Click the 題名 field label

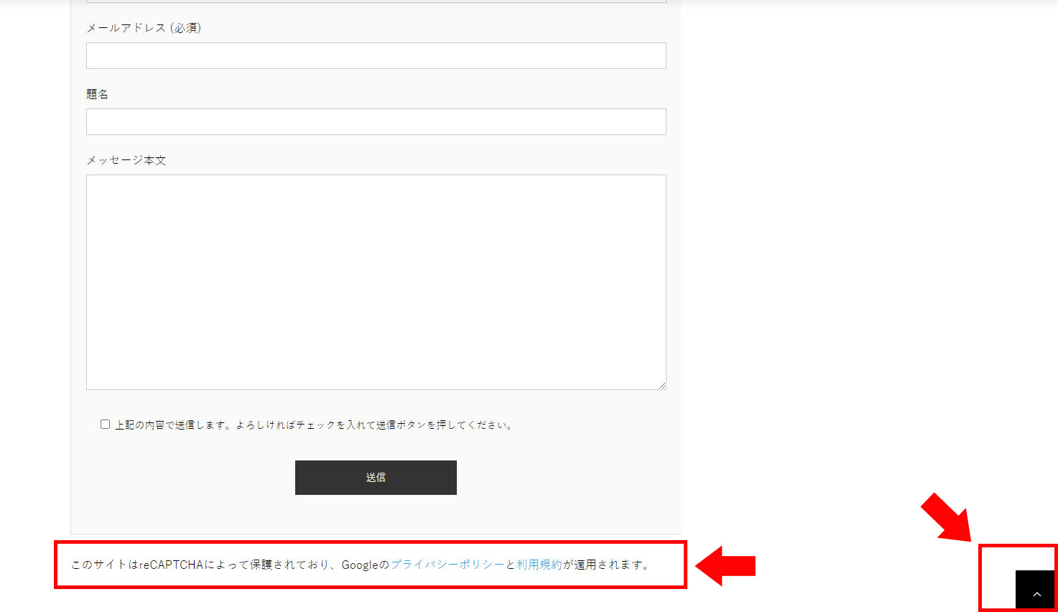(x=97, y=94)
